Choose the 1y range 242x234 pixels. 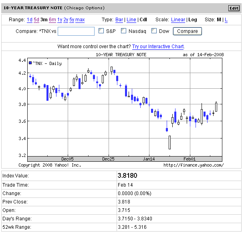coord(60,20)
